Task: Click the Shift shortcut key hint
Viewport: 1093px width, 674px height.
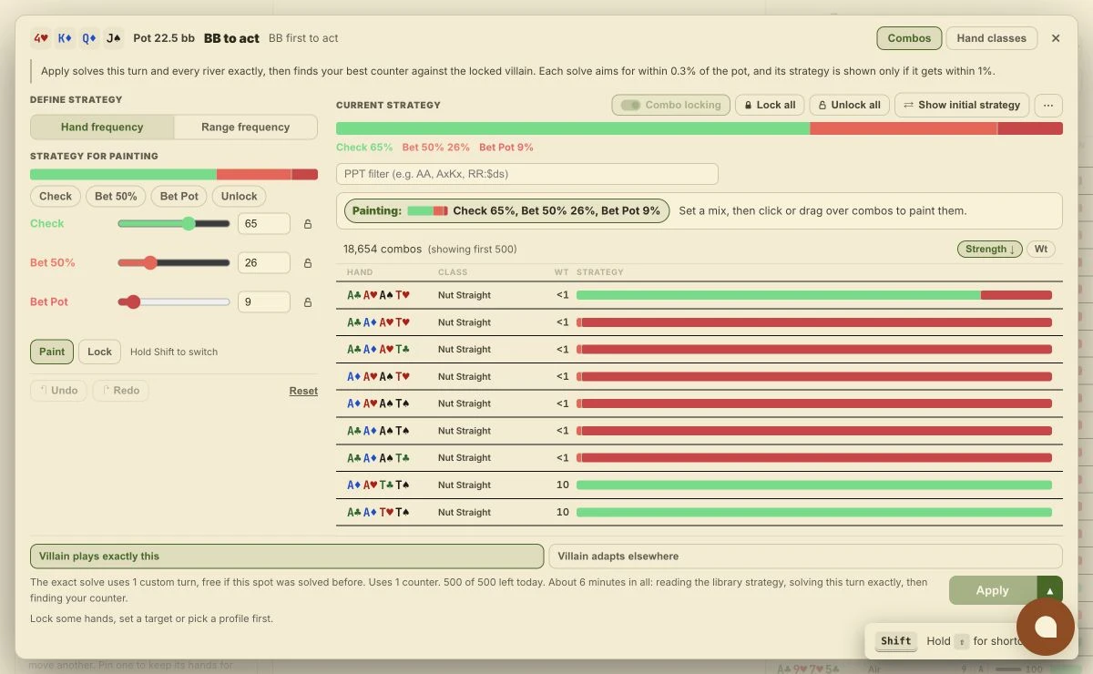Action: (x=896, y=641)
